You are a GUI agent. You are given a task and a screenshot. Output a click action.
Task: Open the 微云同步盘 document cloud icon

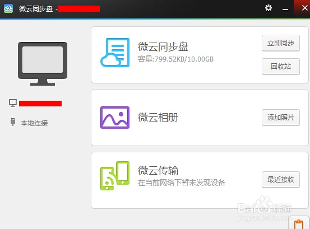115,53
